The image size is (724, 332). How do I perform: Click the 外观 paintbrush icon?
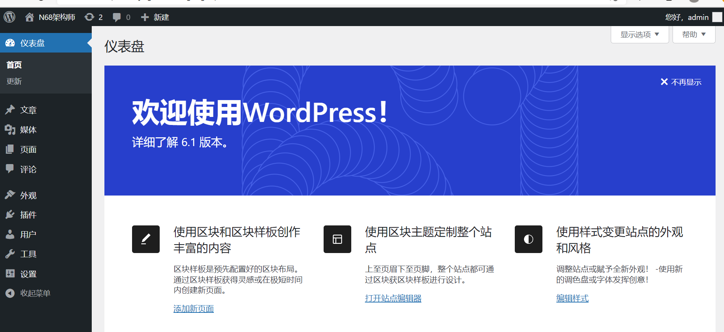coord(10,195)
